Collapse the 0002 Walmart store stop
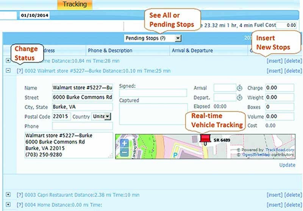The width and height of the screenshot is (303, 211). pyautogui.click(x=8, y=70)
